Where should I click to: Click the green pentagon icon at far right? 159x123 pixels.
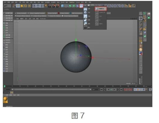[149, 17]
